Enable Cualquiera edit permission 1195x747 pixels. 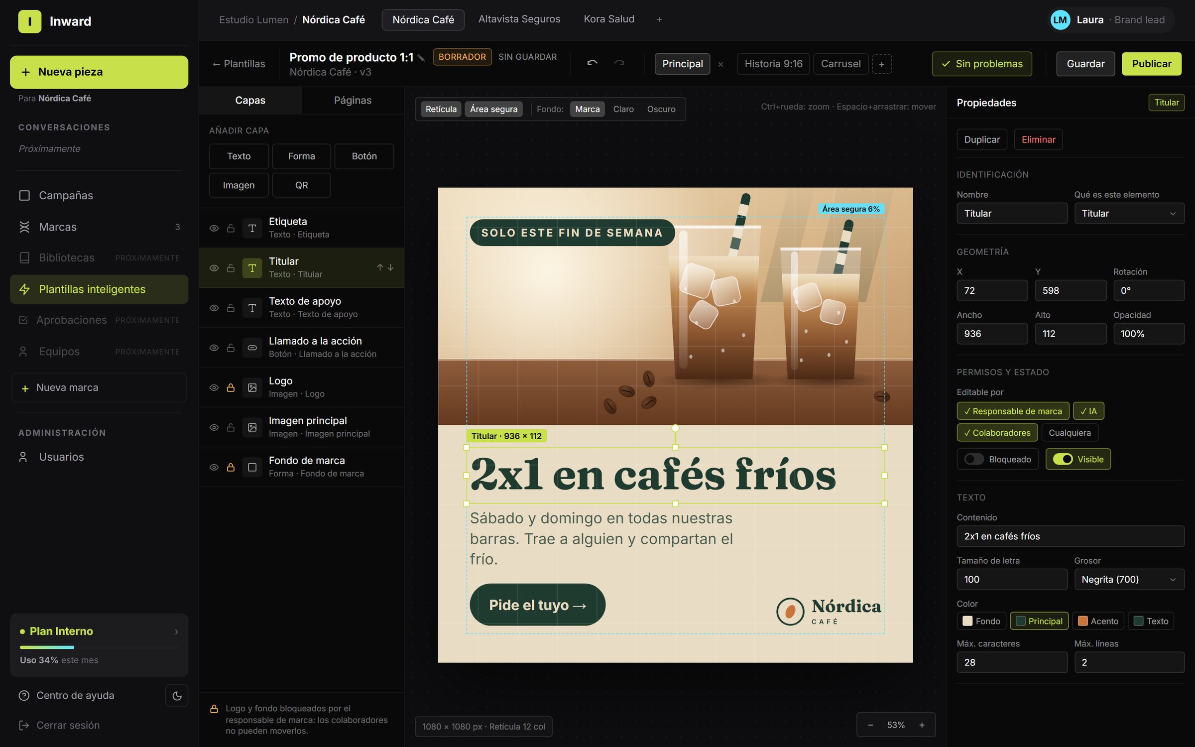1070,433
